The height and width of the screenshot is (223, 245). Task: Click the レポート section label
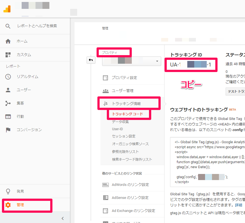click(13, 66)
